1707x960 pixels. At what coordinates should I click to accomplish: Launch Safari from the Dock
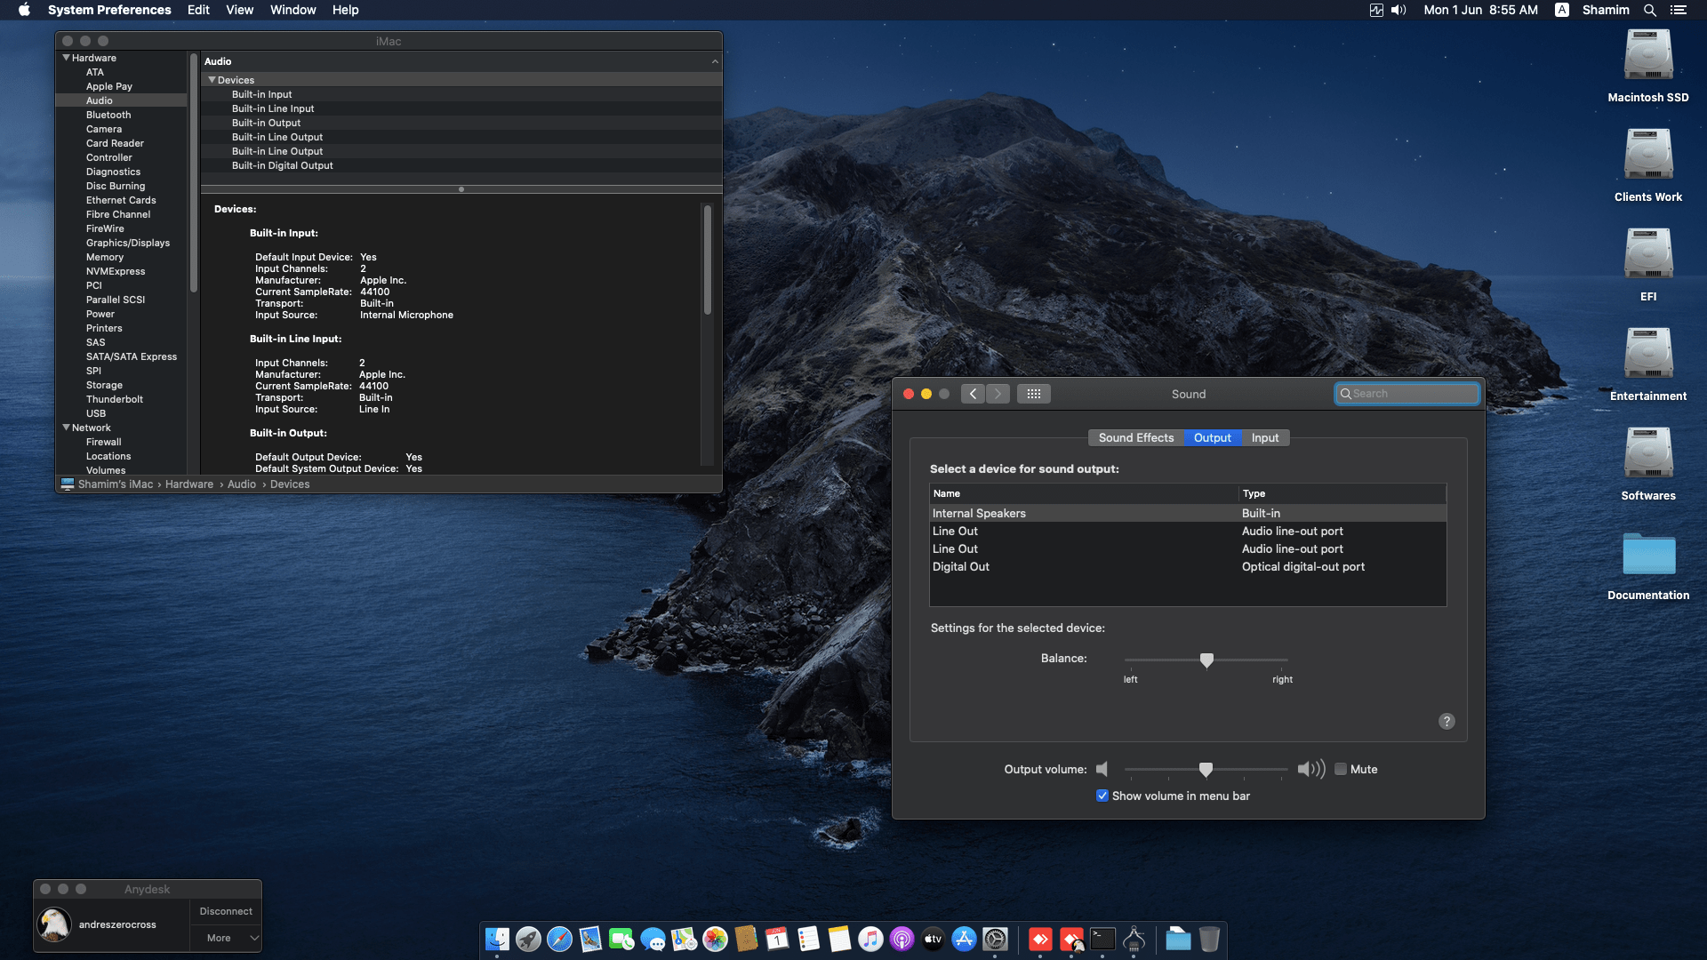(x=559, y=939)
